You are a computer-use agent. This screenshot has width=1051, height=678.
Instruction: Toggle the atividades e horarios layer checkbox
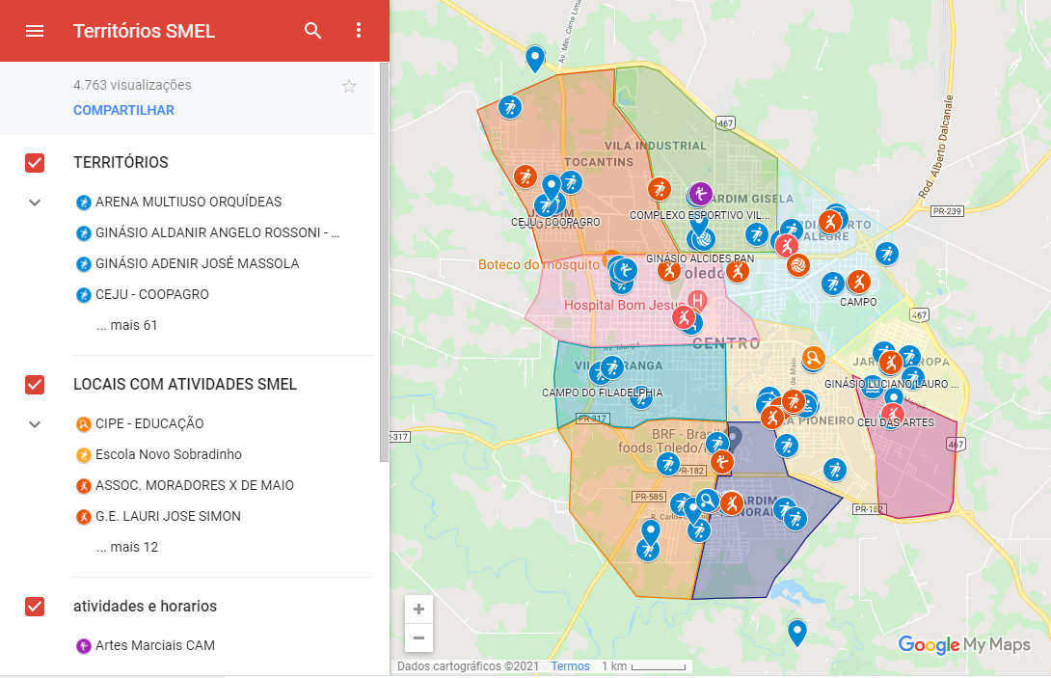[x=35, y=607]
